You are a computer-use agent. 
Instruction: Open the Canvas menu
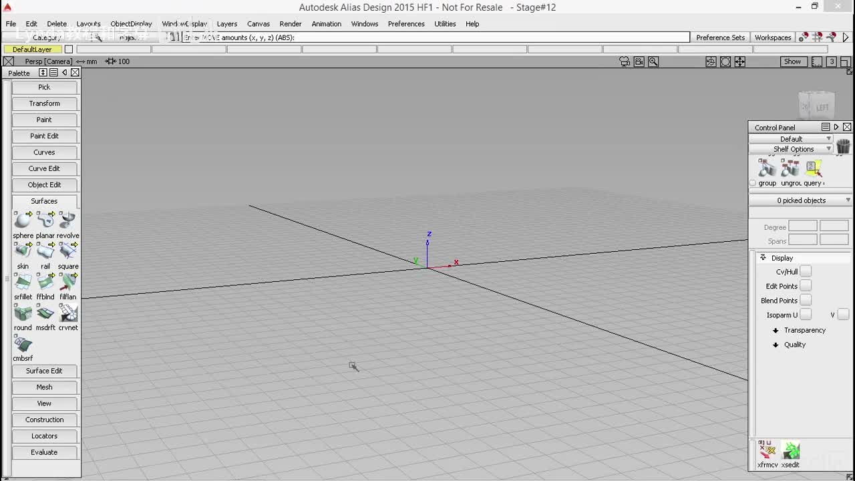[x=259, y=24]
